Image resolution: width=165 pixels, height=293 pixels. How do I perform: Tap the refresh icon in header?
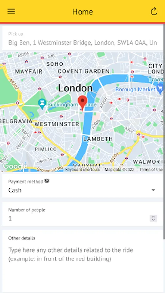[x=154, y=12]
